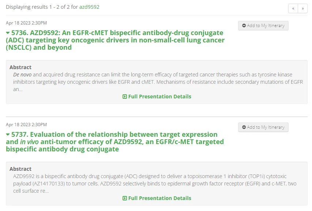Click the first Apr 18 2023 2:30PM timestamp
The height and width of the screenshot is (211, 312).
point(26,23)
